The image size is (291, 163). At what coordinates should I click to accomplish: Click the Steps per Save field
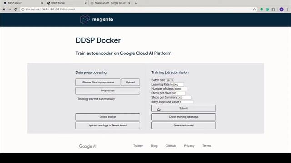tap(178, 93)
